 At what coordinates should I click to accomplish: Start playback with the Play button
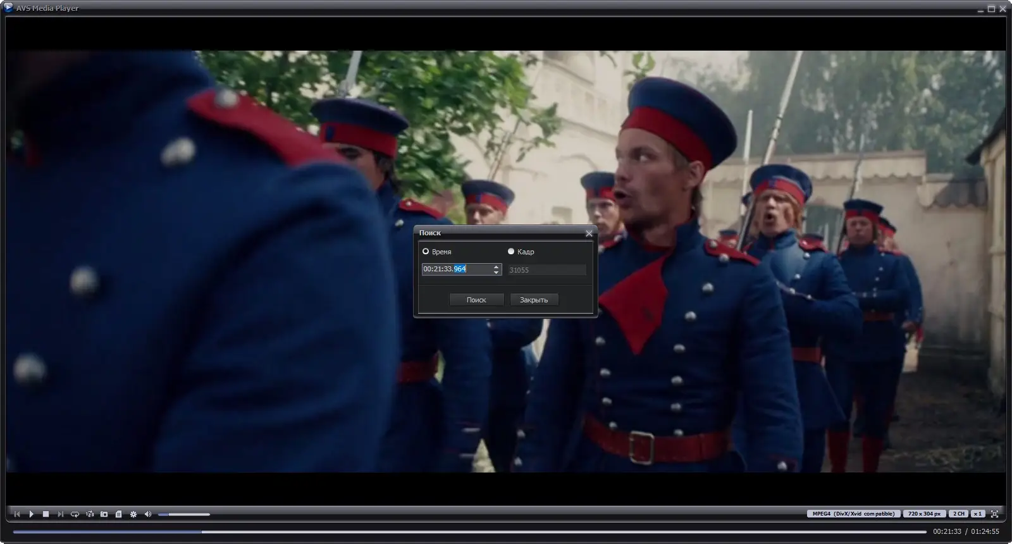tap(32, 514)
